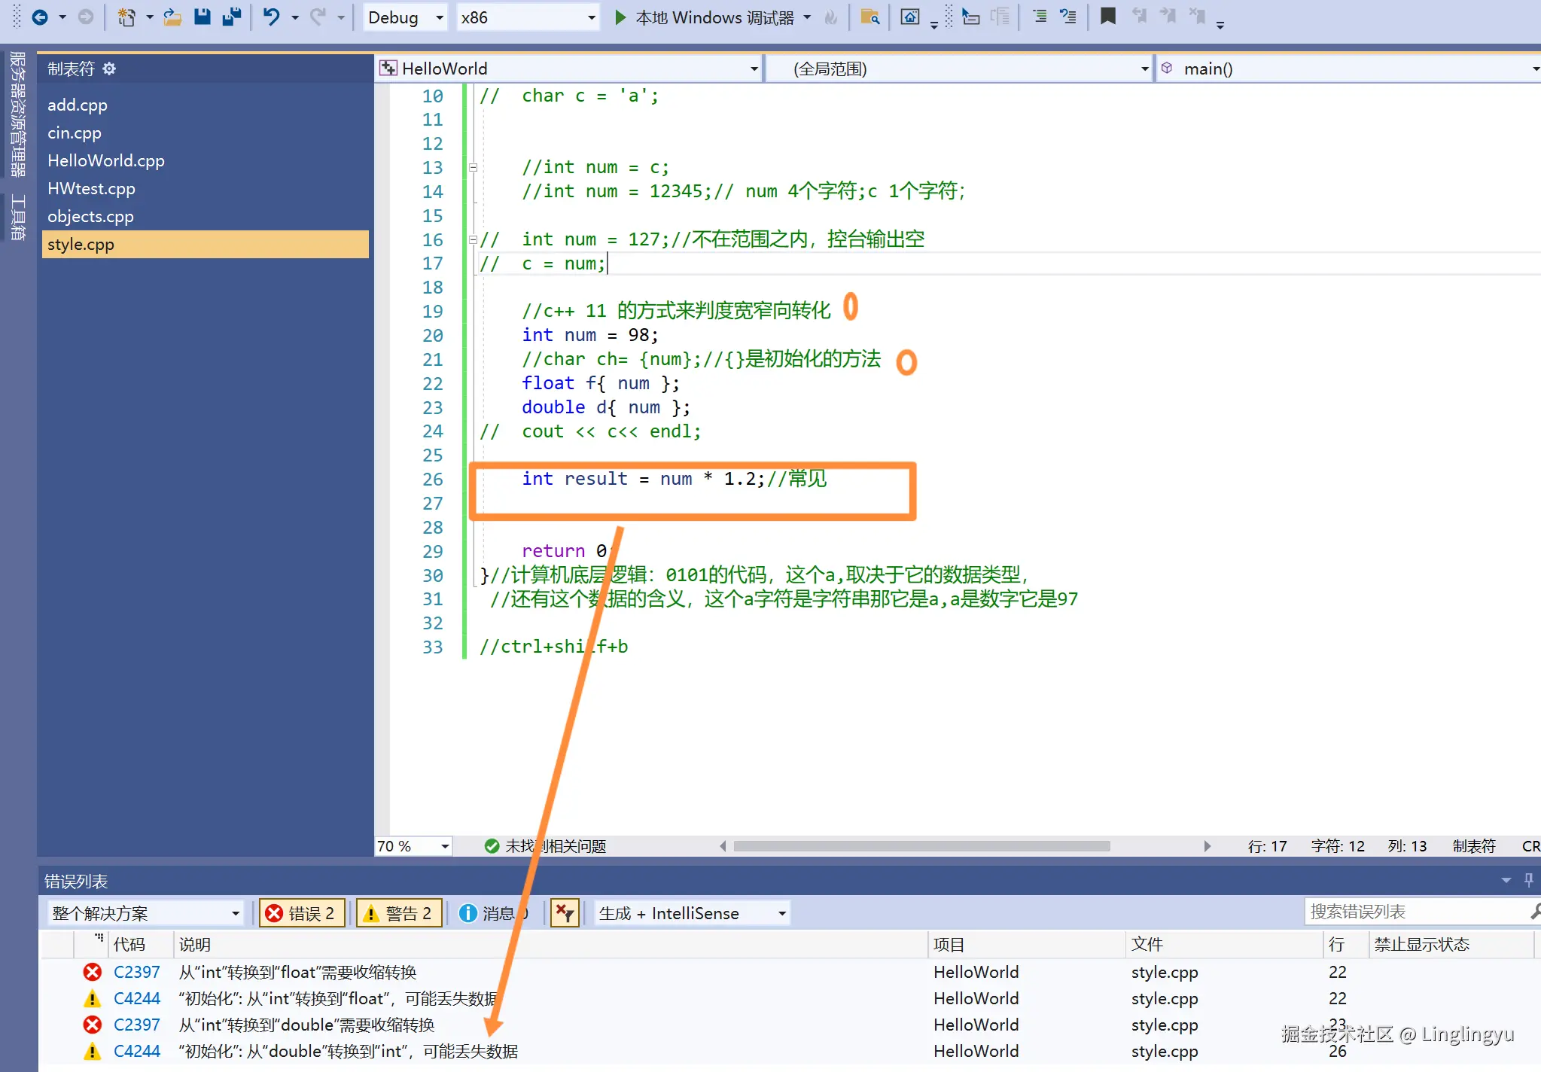Click the Undo icon
Image resolution: width=1541 pixels, height=1072 pixels.
(271, 17)
